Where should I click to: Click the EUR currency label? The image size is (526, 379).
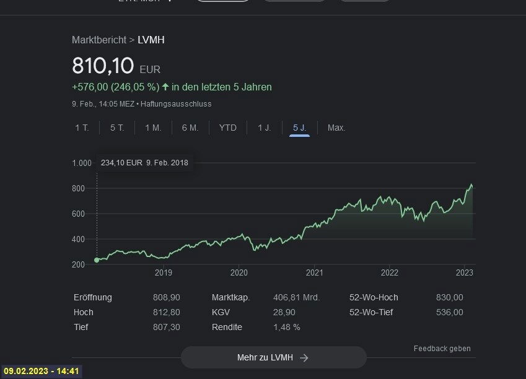pyautogui.click(x=150, y=70)
